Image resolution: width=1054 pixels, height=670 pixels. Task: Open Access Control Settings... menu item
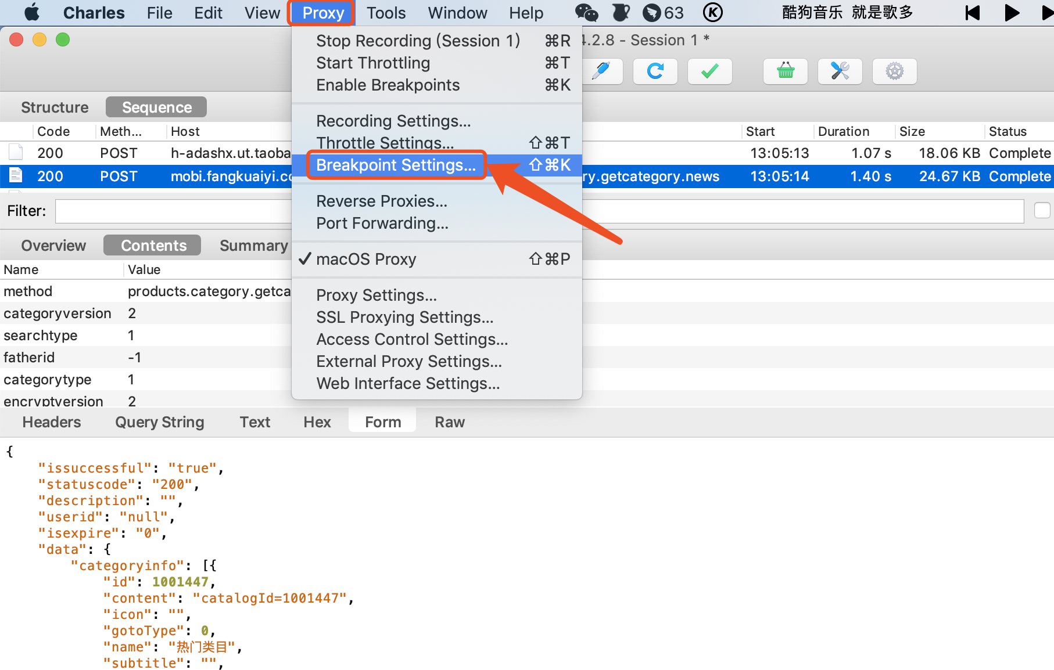point(437,339)
